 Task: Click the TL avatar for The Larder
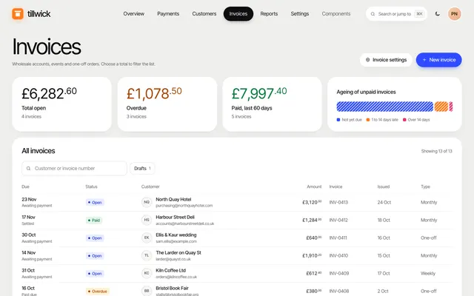[x=147, y=255]
